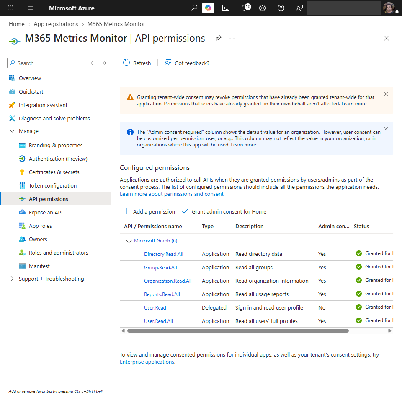The image size is (402, 396).
Task: Open the Manifest editor
Action: pos(39,266)
